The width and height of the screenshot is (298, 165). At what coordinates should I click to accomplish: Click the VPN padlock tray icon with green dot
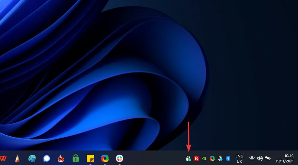coord(188,158)
